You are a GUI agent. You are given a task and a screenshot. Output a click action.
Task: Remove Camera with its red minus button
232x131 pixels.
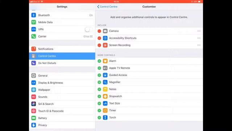99,31
